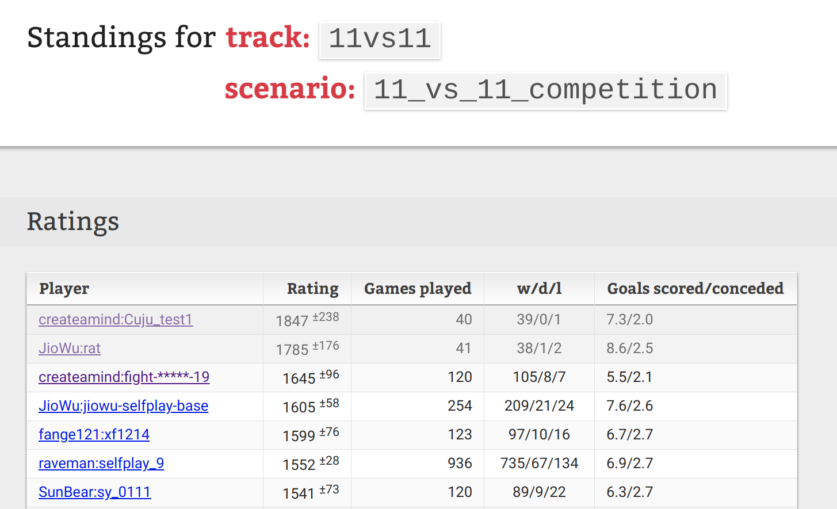Image resolution: width=837 pixels, height=509 pixels.
Task: Visit the SunBear:sy_0111 player link
Action: (94, 492)
